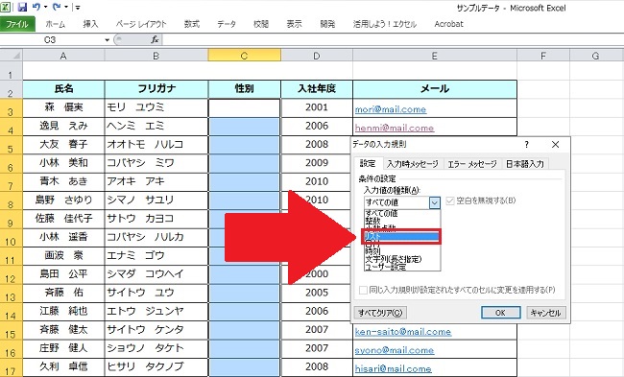
Task: Switch to the 数式 ribbon tab
Action: tap(192, 24)
